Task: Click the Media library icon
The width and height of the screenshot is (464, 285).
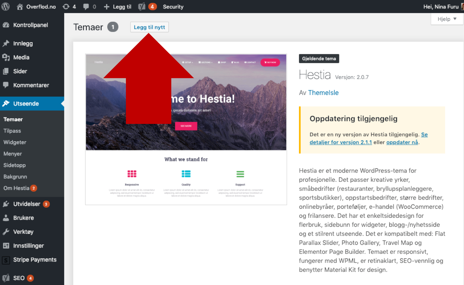Action: click(6, 57)
